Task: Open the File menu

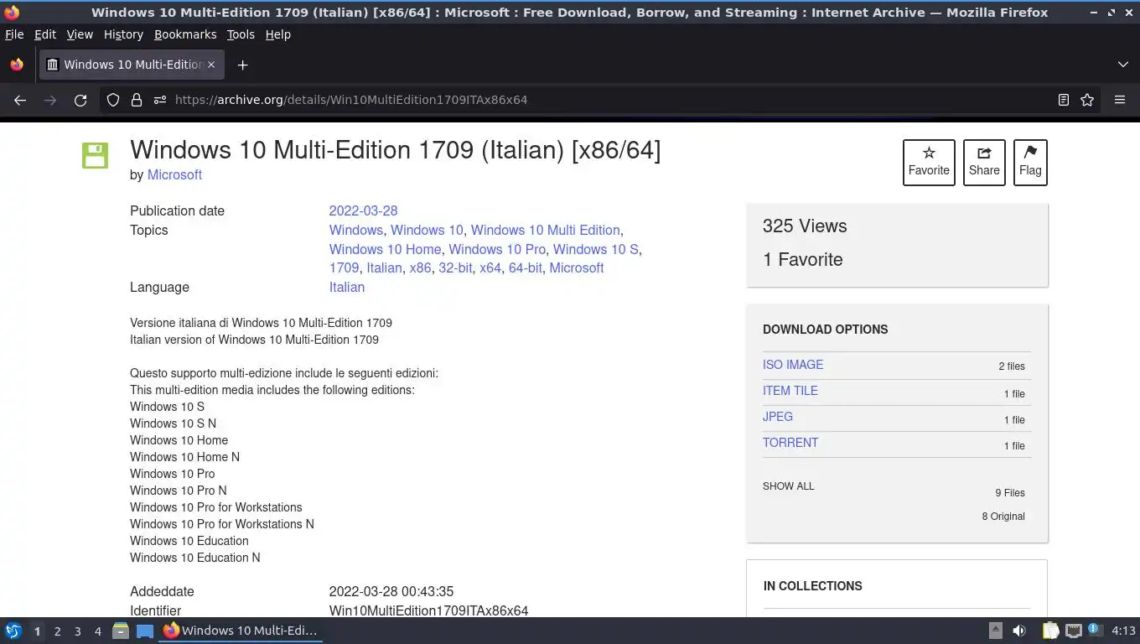Action: pyautogui.click(x=14, y=34)
